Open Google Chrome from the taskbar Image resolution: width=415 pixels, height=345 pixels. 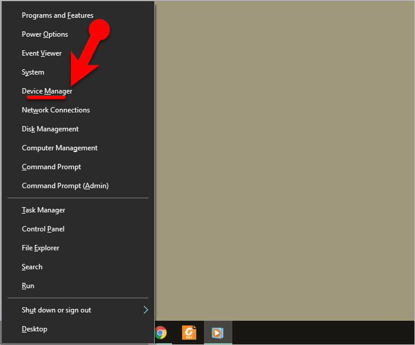(x=161, y=333)
